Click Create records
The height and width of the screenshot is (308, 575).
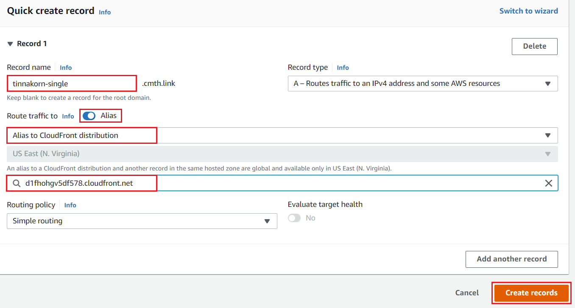[531, 293]
